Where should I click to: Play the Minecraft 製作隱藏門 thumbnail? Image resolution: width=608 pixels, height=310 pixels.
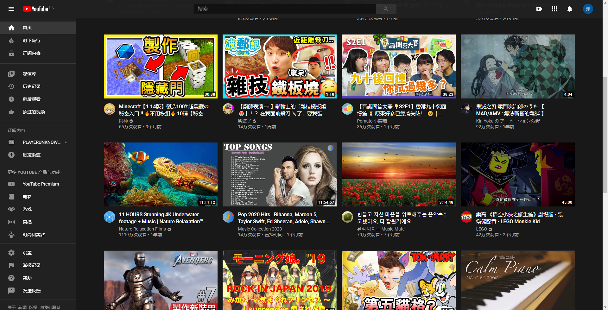161,66
